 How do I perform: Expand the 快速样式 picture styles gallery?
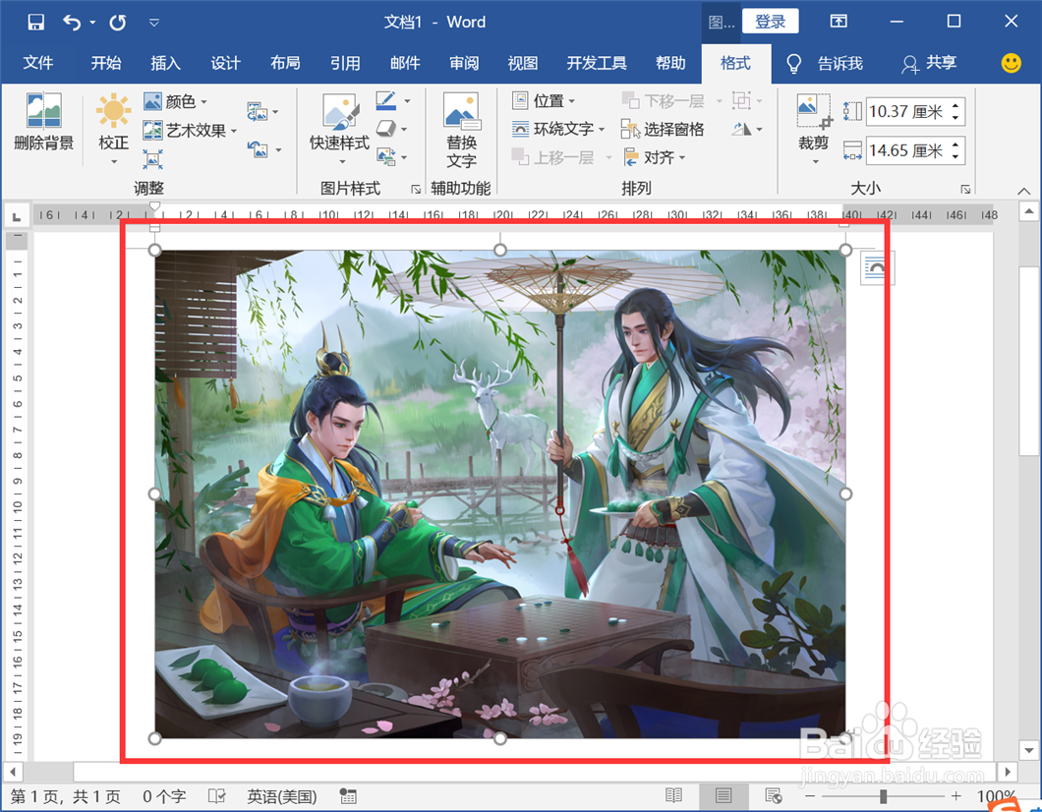[x=339, y=128]
